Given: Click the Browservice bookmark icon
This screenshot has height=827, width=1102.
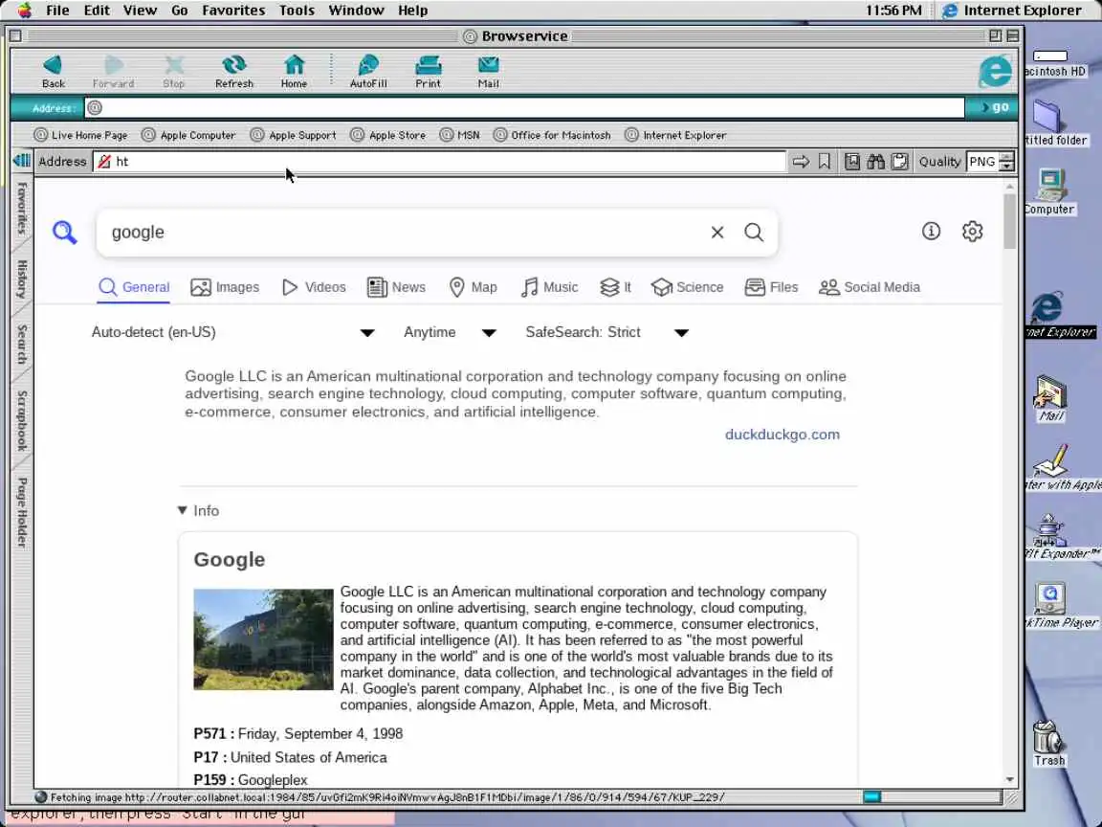Looking at the screenshot, I should (825, 162).
